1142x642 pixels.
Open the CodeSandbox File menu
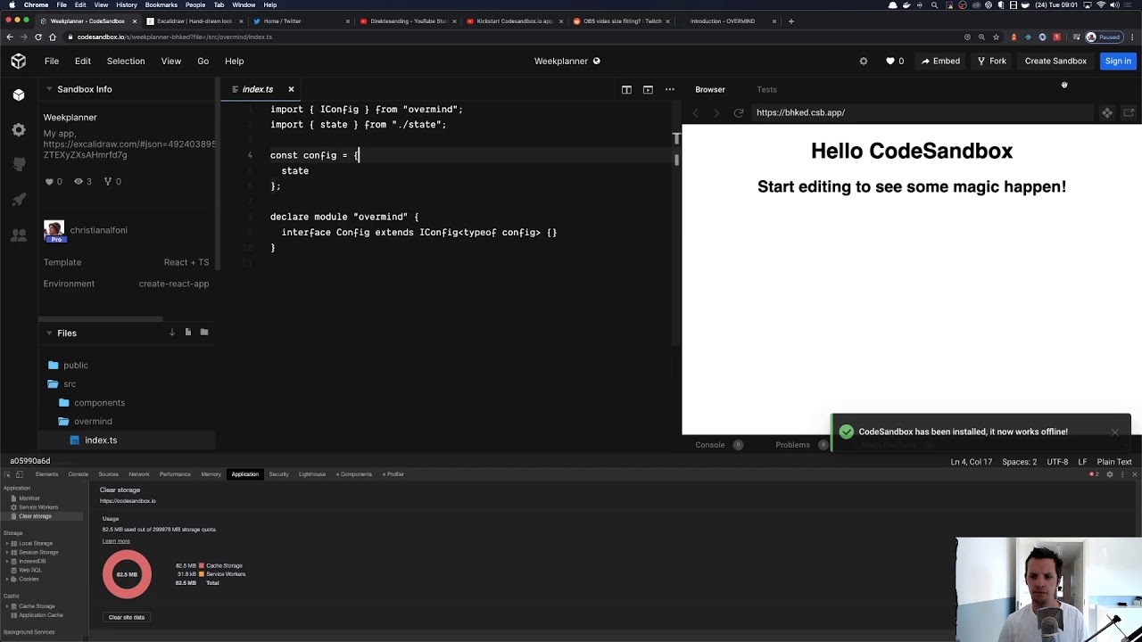pos(52,62)
